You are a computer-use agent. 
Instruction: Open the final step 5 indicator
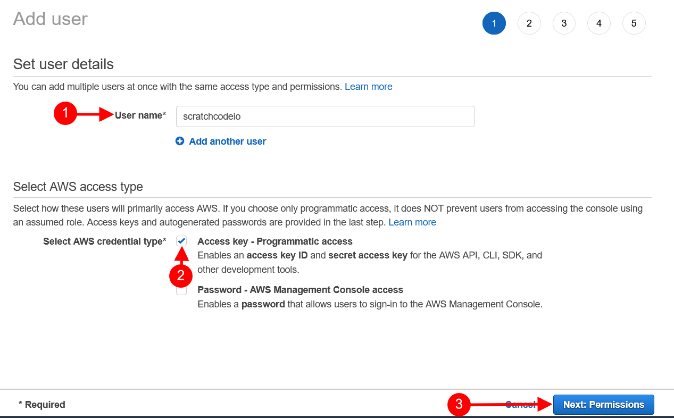[x=634, y=23]
